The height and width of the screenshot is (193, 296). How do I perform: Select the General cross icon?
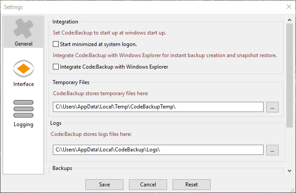click(24, 28)
